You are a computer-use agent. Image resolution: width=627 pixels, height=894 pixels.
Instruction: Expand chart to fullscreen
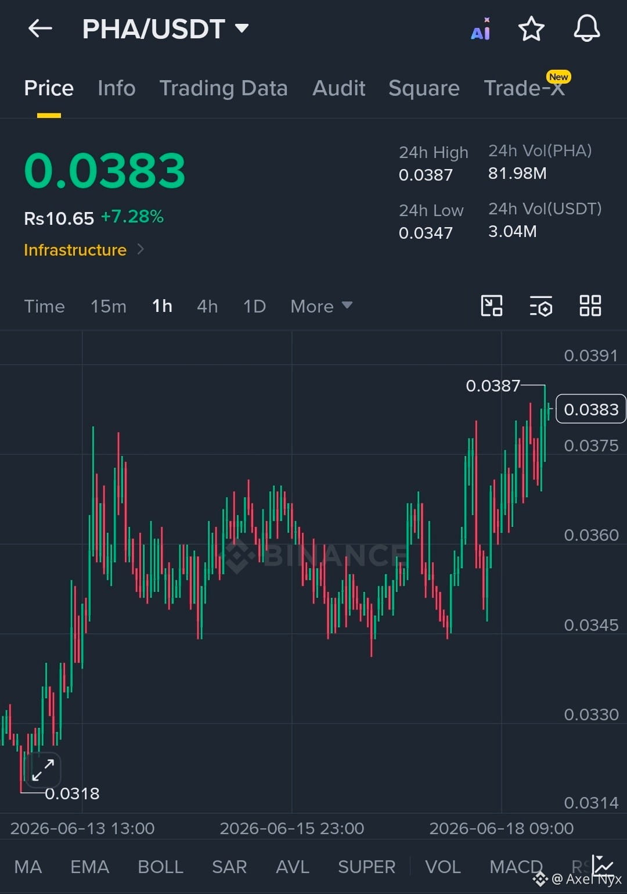click(x=44, y=770)
